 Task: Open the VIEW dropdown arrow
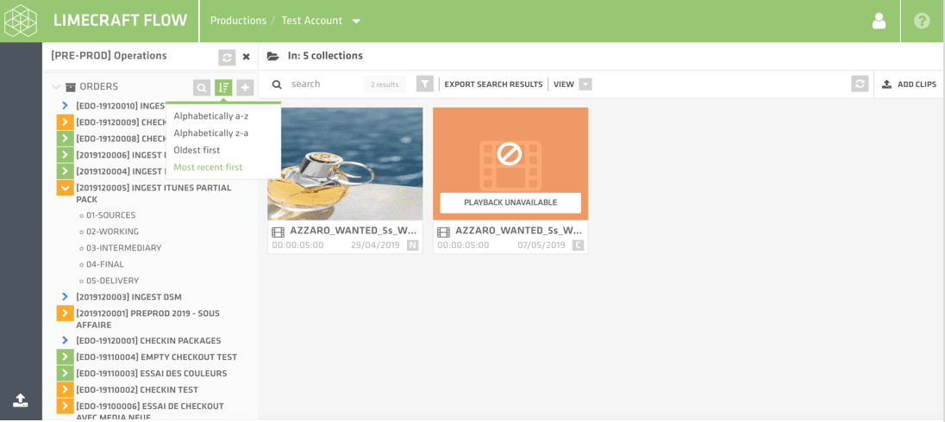585,84
